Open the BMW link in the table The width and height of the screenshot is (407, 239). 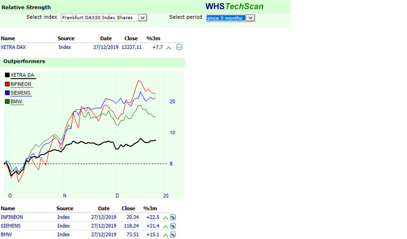[6, 234]
